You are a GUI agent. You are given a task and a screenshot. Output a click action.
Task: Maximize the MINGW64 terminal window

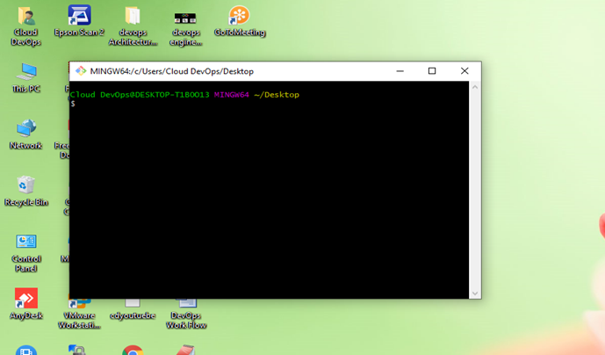click(431, 71)
